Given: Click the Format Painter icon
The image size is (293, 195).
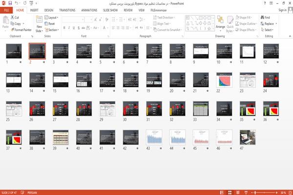Looking at the screenshot, I should (x=13, y=30).
